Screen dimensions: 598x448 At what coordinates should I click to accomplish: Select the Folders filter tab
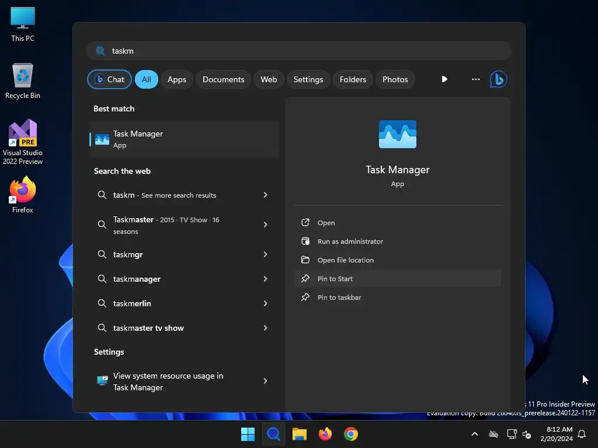tap(353, 79)
